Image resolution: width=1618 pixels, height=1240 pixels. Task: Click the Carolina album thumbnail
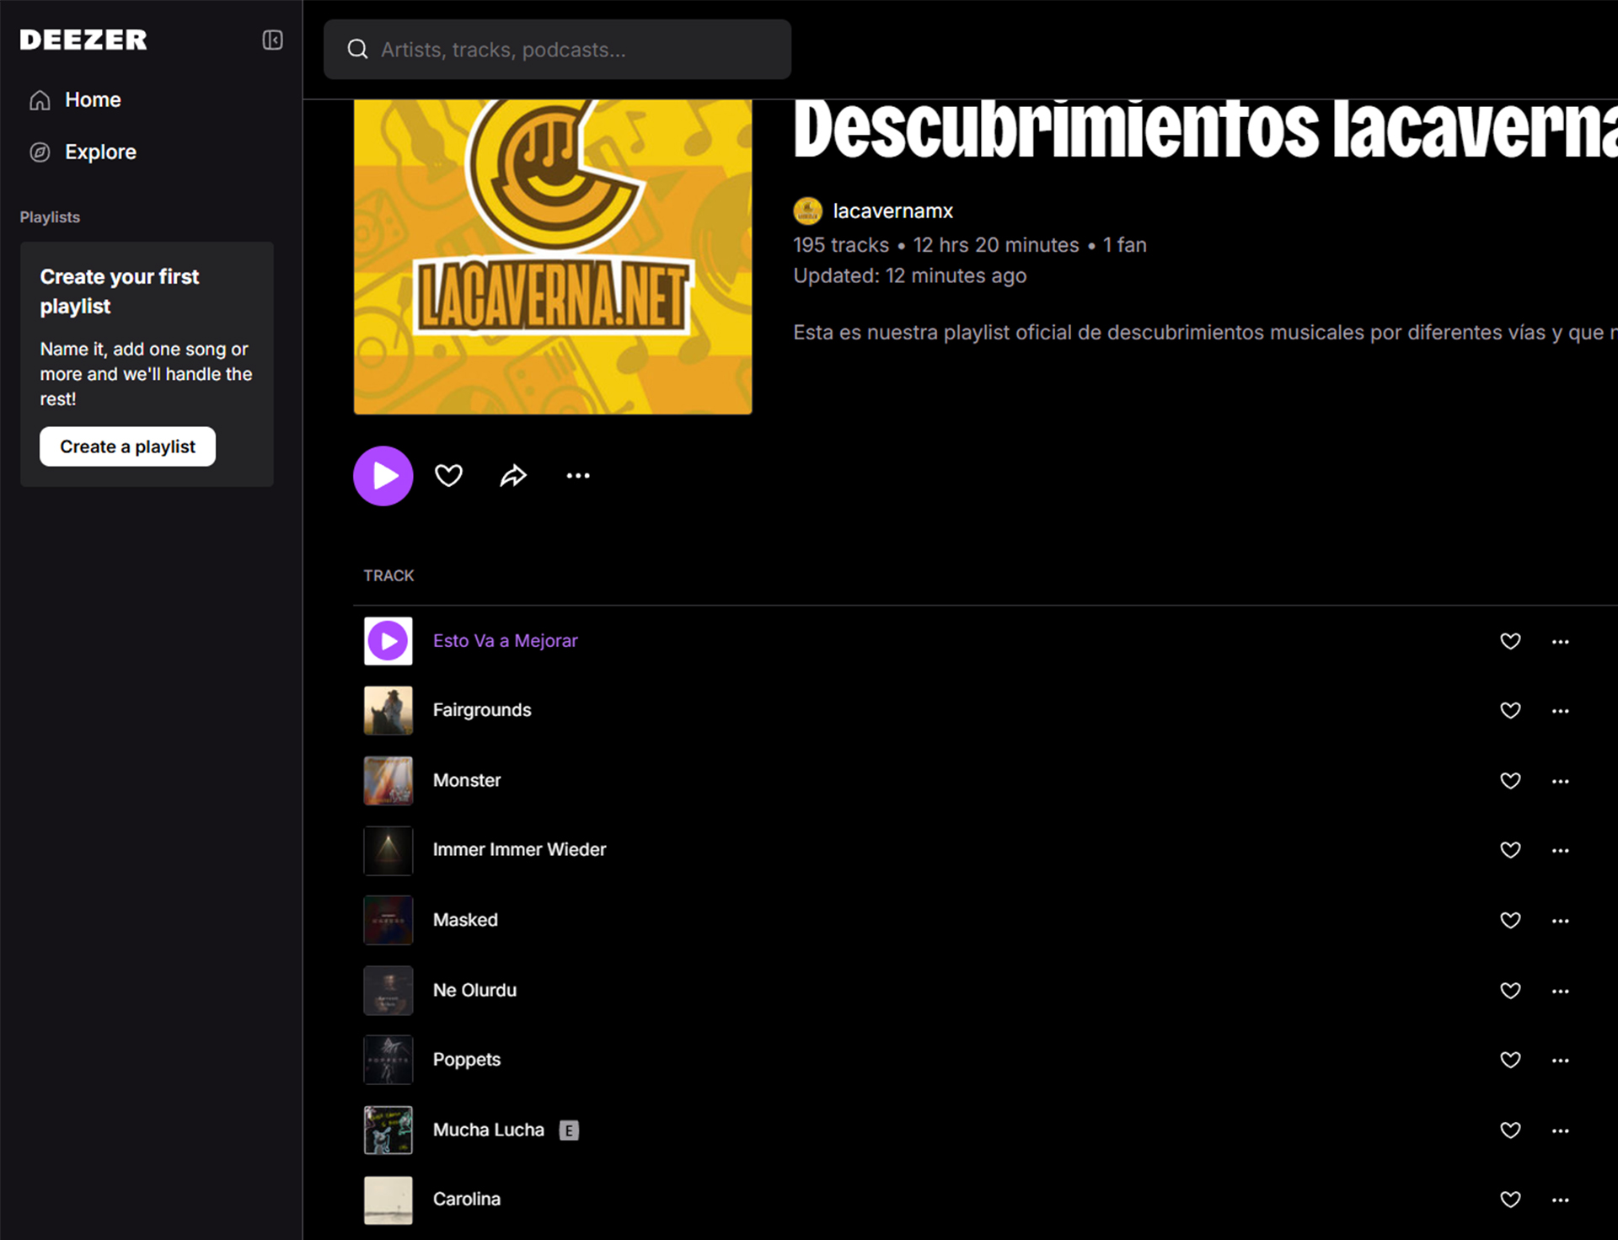coord(388,1200)
